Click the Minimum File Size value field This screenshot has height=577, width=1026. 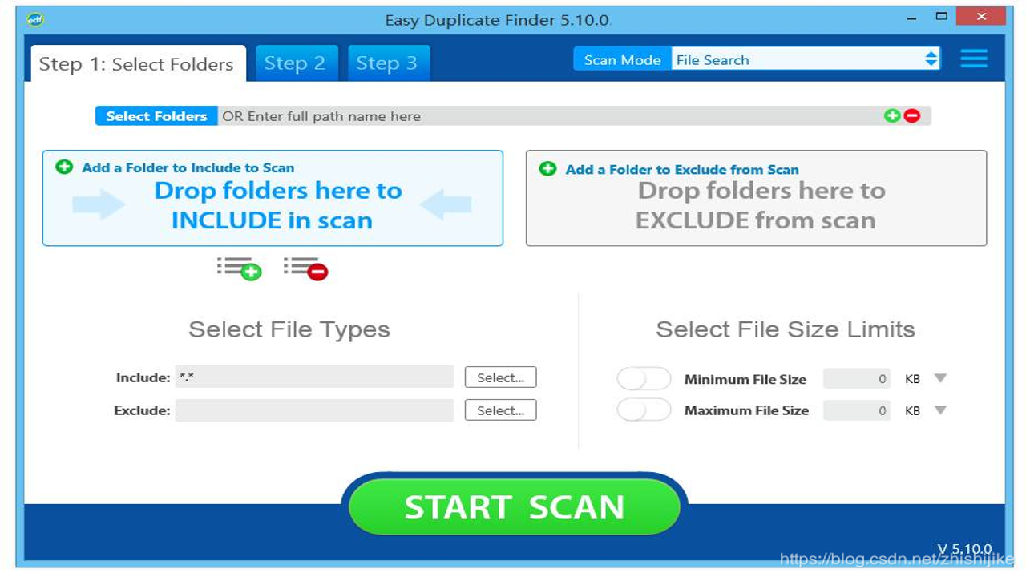pyautogui.click(x=857, y=379)
